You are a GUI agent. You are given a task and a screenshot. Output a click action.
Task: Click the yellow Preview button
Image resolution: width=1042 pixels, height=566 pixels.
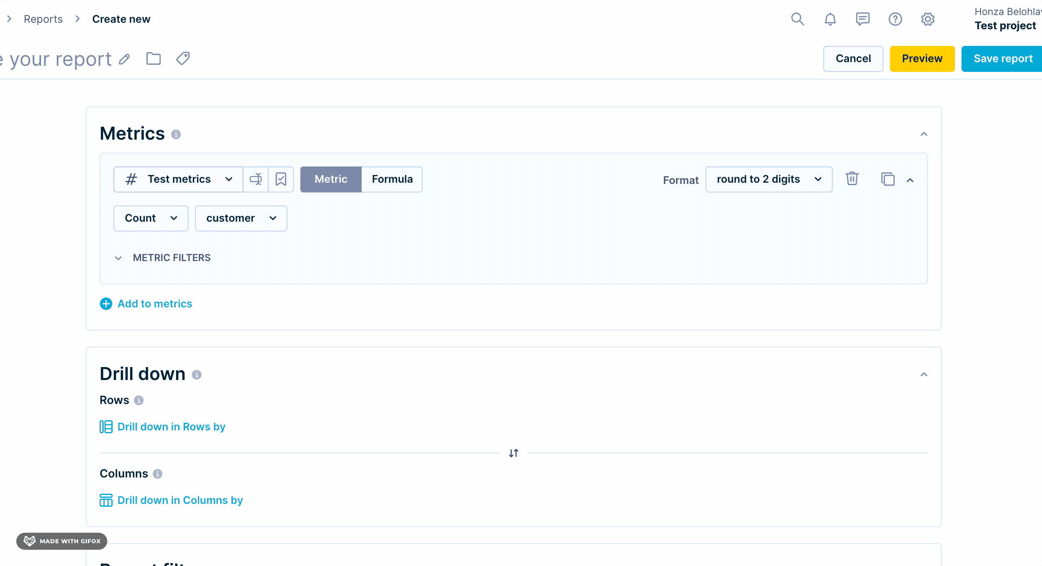click(x=922, y=59)
